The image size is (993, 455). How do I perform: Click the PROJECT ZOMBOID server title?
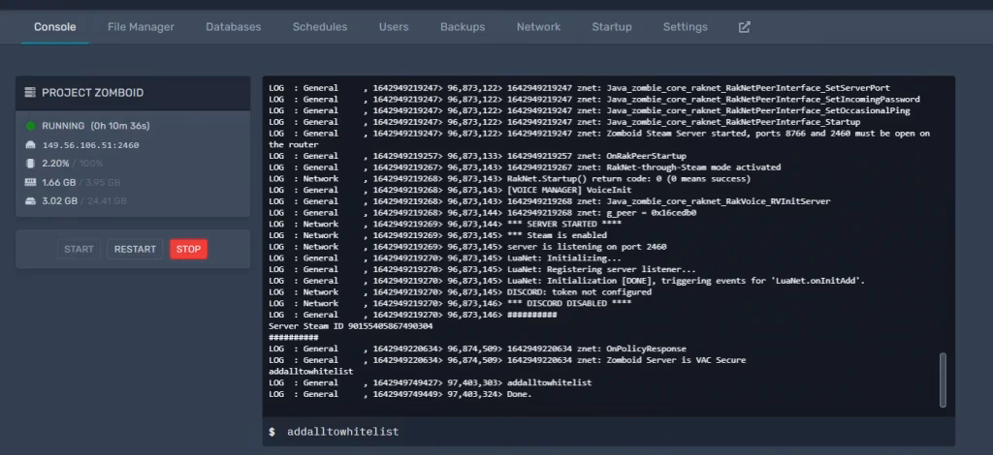tap(92, 93)
